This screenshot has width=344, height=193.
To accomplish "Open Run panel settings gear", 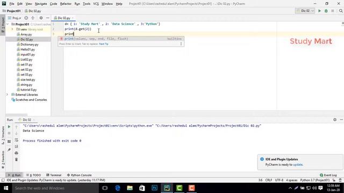I will click(x=335, y=120).
